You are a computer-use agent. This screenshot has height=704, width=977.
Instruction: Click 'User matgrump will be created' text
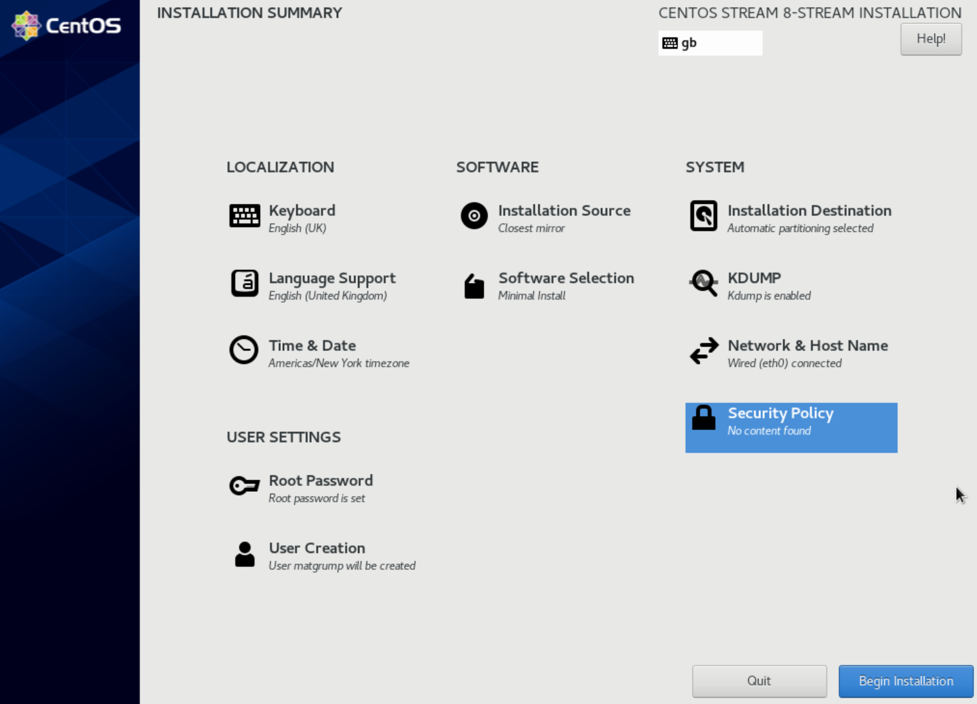pos(342,566)
